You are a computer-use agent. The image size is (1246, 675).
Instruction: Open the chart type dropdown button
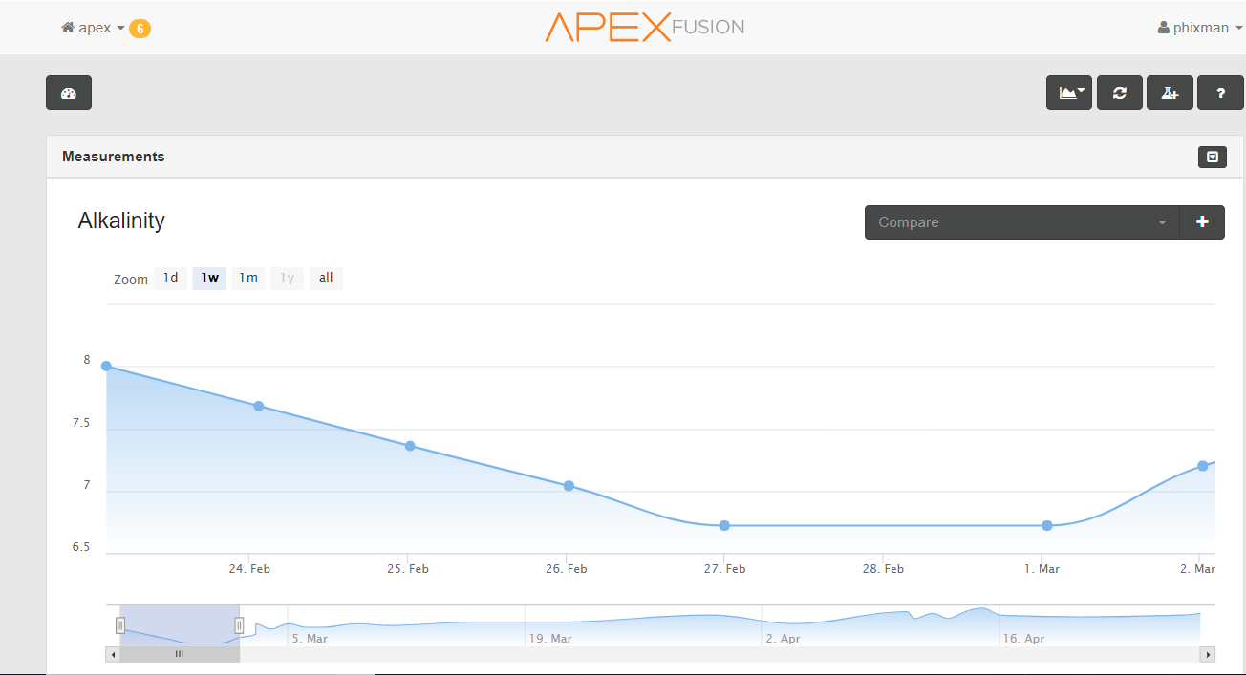click(x=1069, y=93)
